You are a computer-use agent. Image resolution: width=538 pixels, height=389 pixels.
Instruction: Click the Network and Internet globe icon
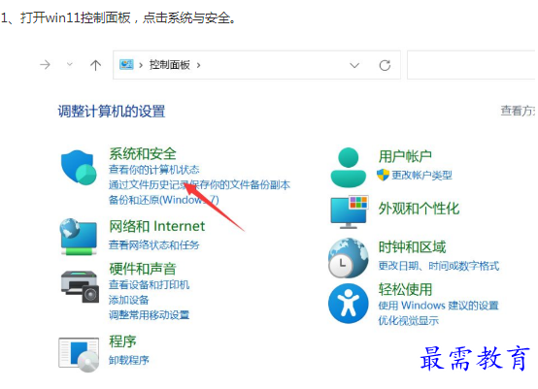(x=79, y=237)
